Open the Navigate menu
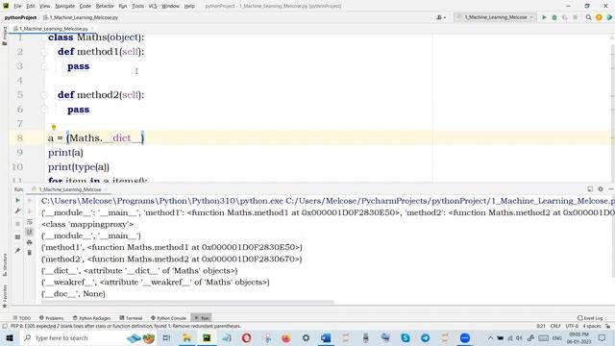This screenshot has width=615, height=346. pyautogui.click(x=64, y=6)
